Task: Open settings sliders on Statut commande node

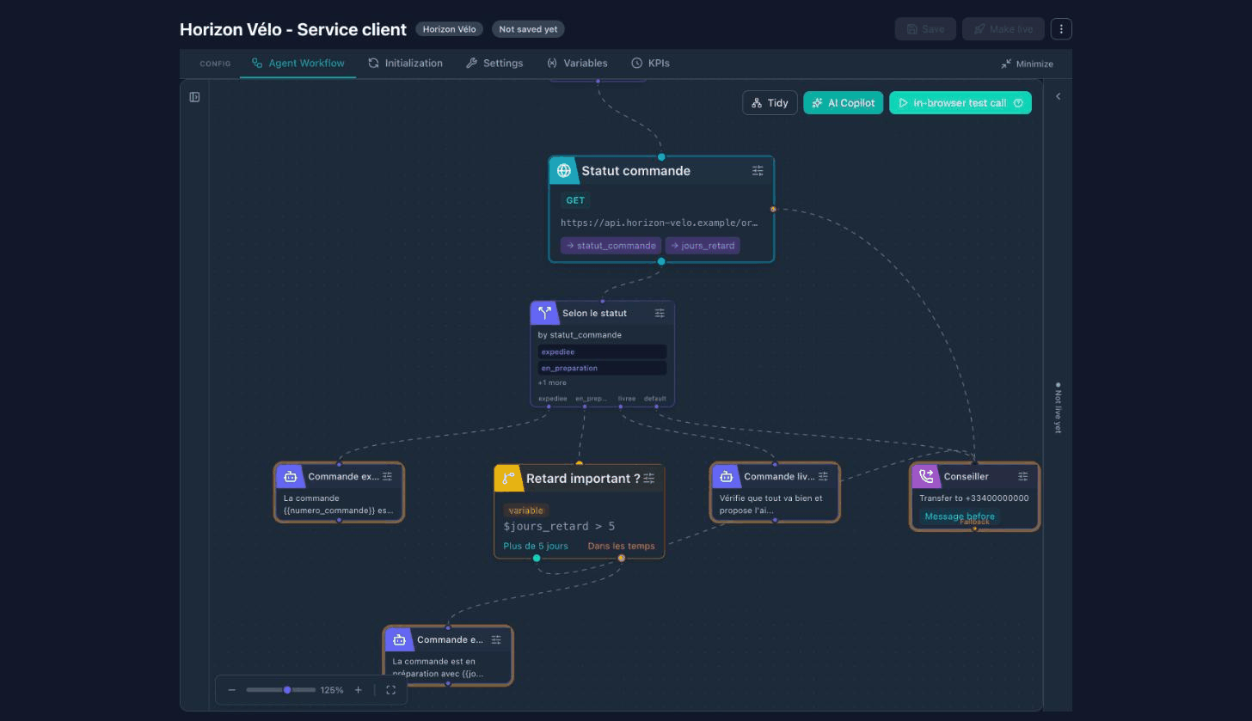Action: 758,171
